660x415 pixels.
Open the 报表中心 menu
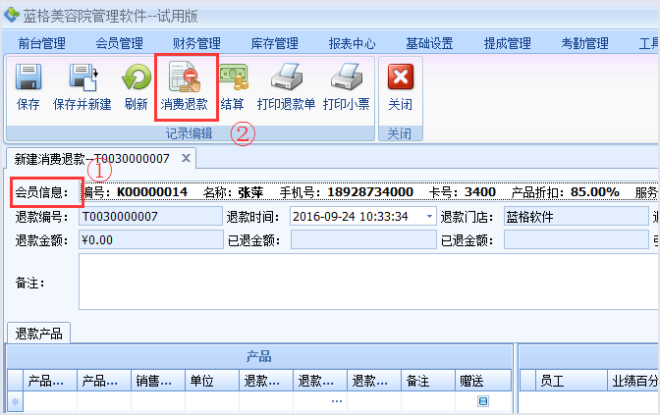[352, 43]
